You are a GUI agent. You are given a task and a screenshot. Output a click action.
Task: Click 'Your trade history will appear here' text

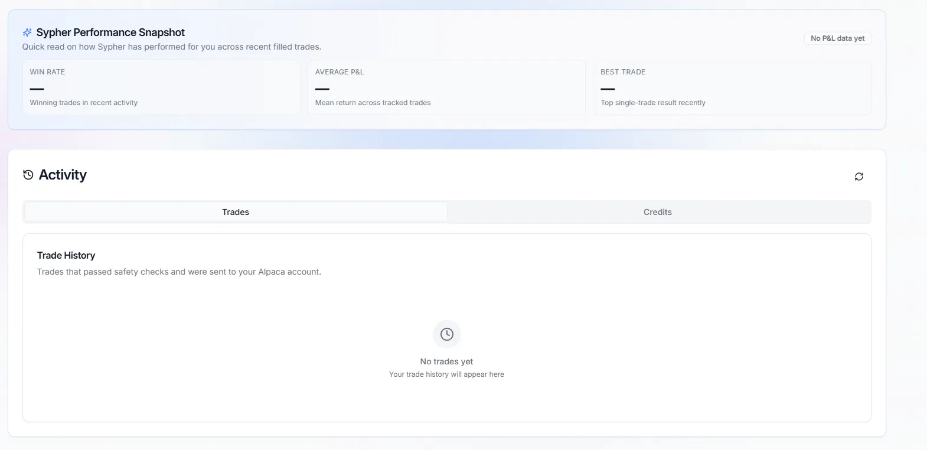tap(447, 374)
